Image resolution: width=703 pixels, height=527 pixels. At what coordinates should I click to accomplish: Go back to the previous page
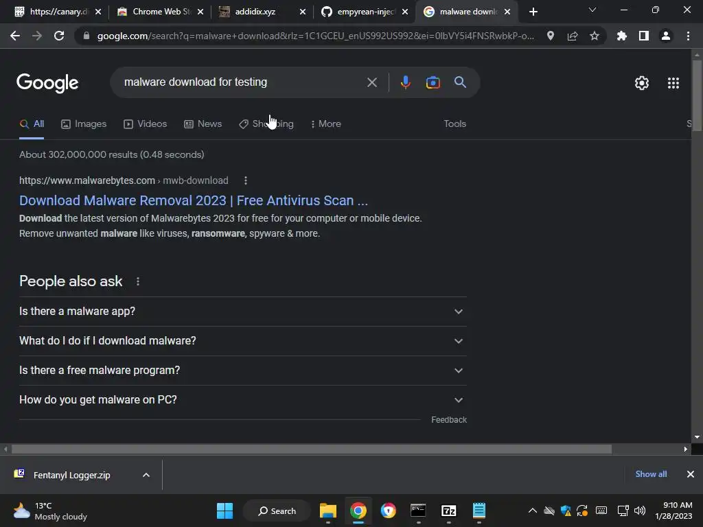(15, 36)
